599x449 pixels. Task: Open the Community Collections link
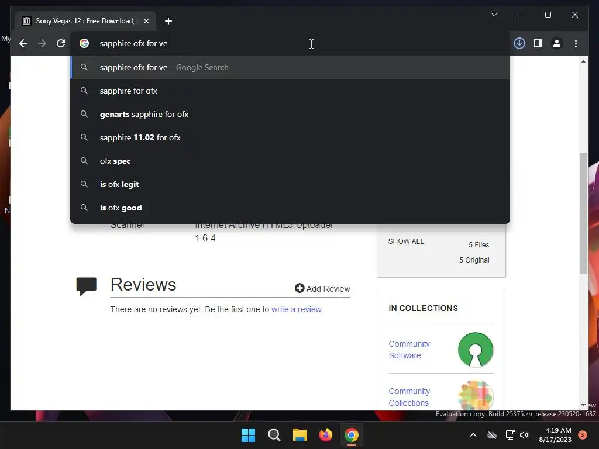click(x=409, y=397)
